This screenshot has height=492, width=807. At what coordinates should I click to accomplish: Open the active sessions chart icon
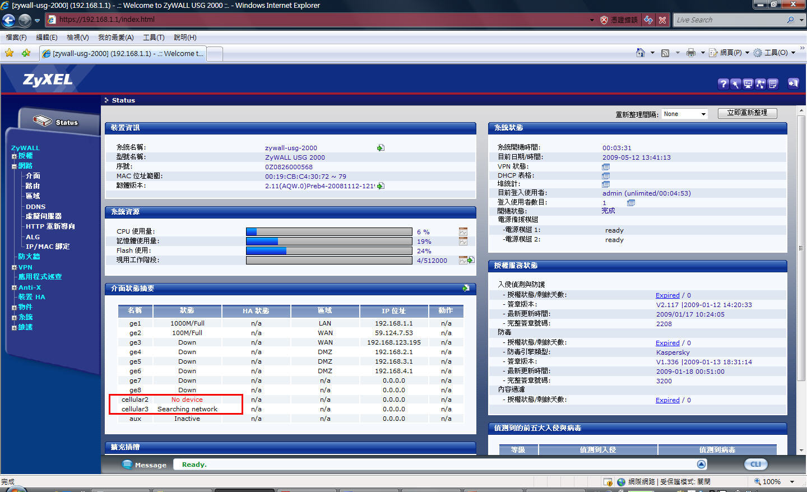coord(463,260)
